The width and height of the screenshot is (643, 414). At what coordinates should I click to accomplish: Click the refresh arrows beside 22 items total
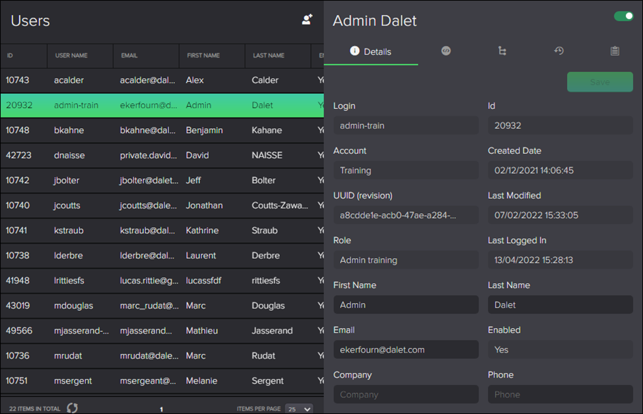[73, 408]
